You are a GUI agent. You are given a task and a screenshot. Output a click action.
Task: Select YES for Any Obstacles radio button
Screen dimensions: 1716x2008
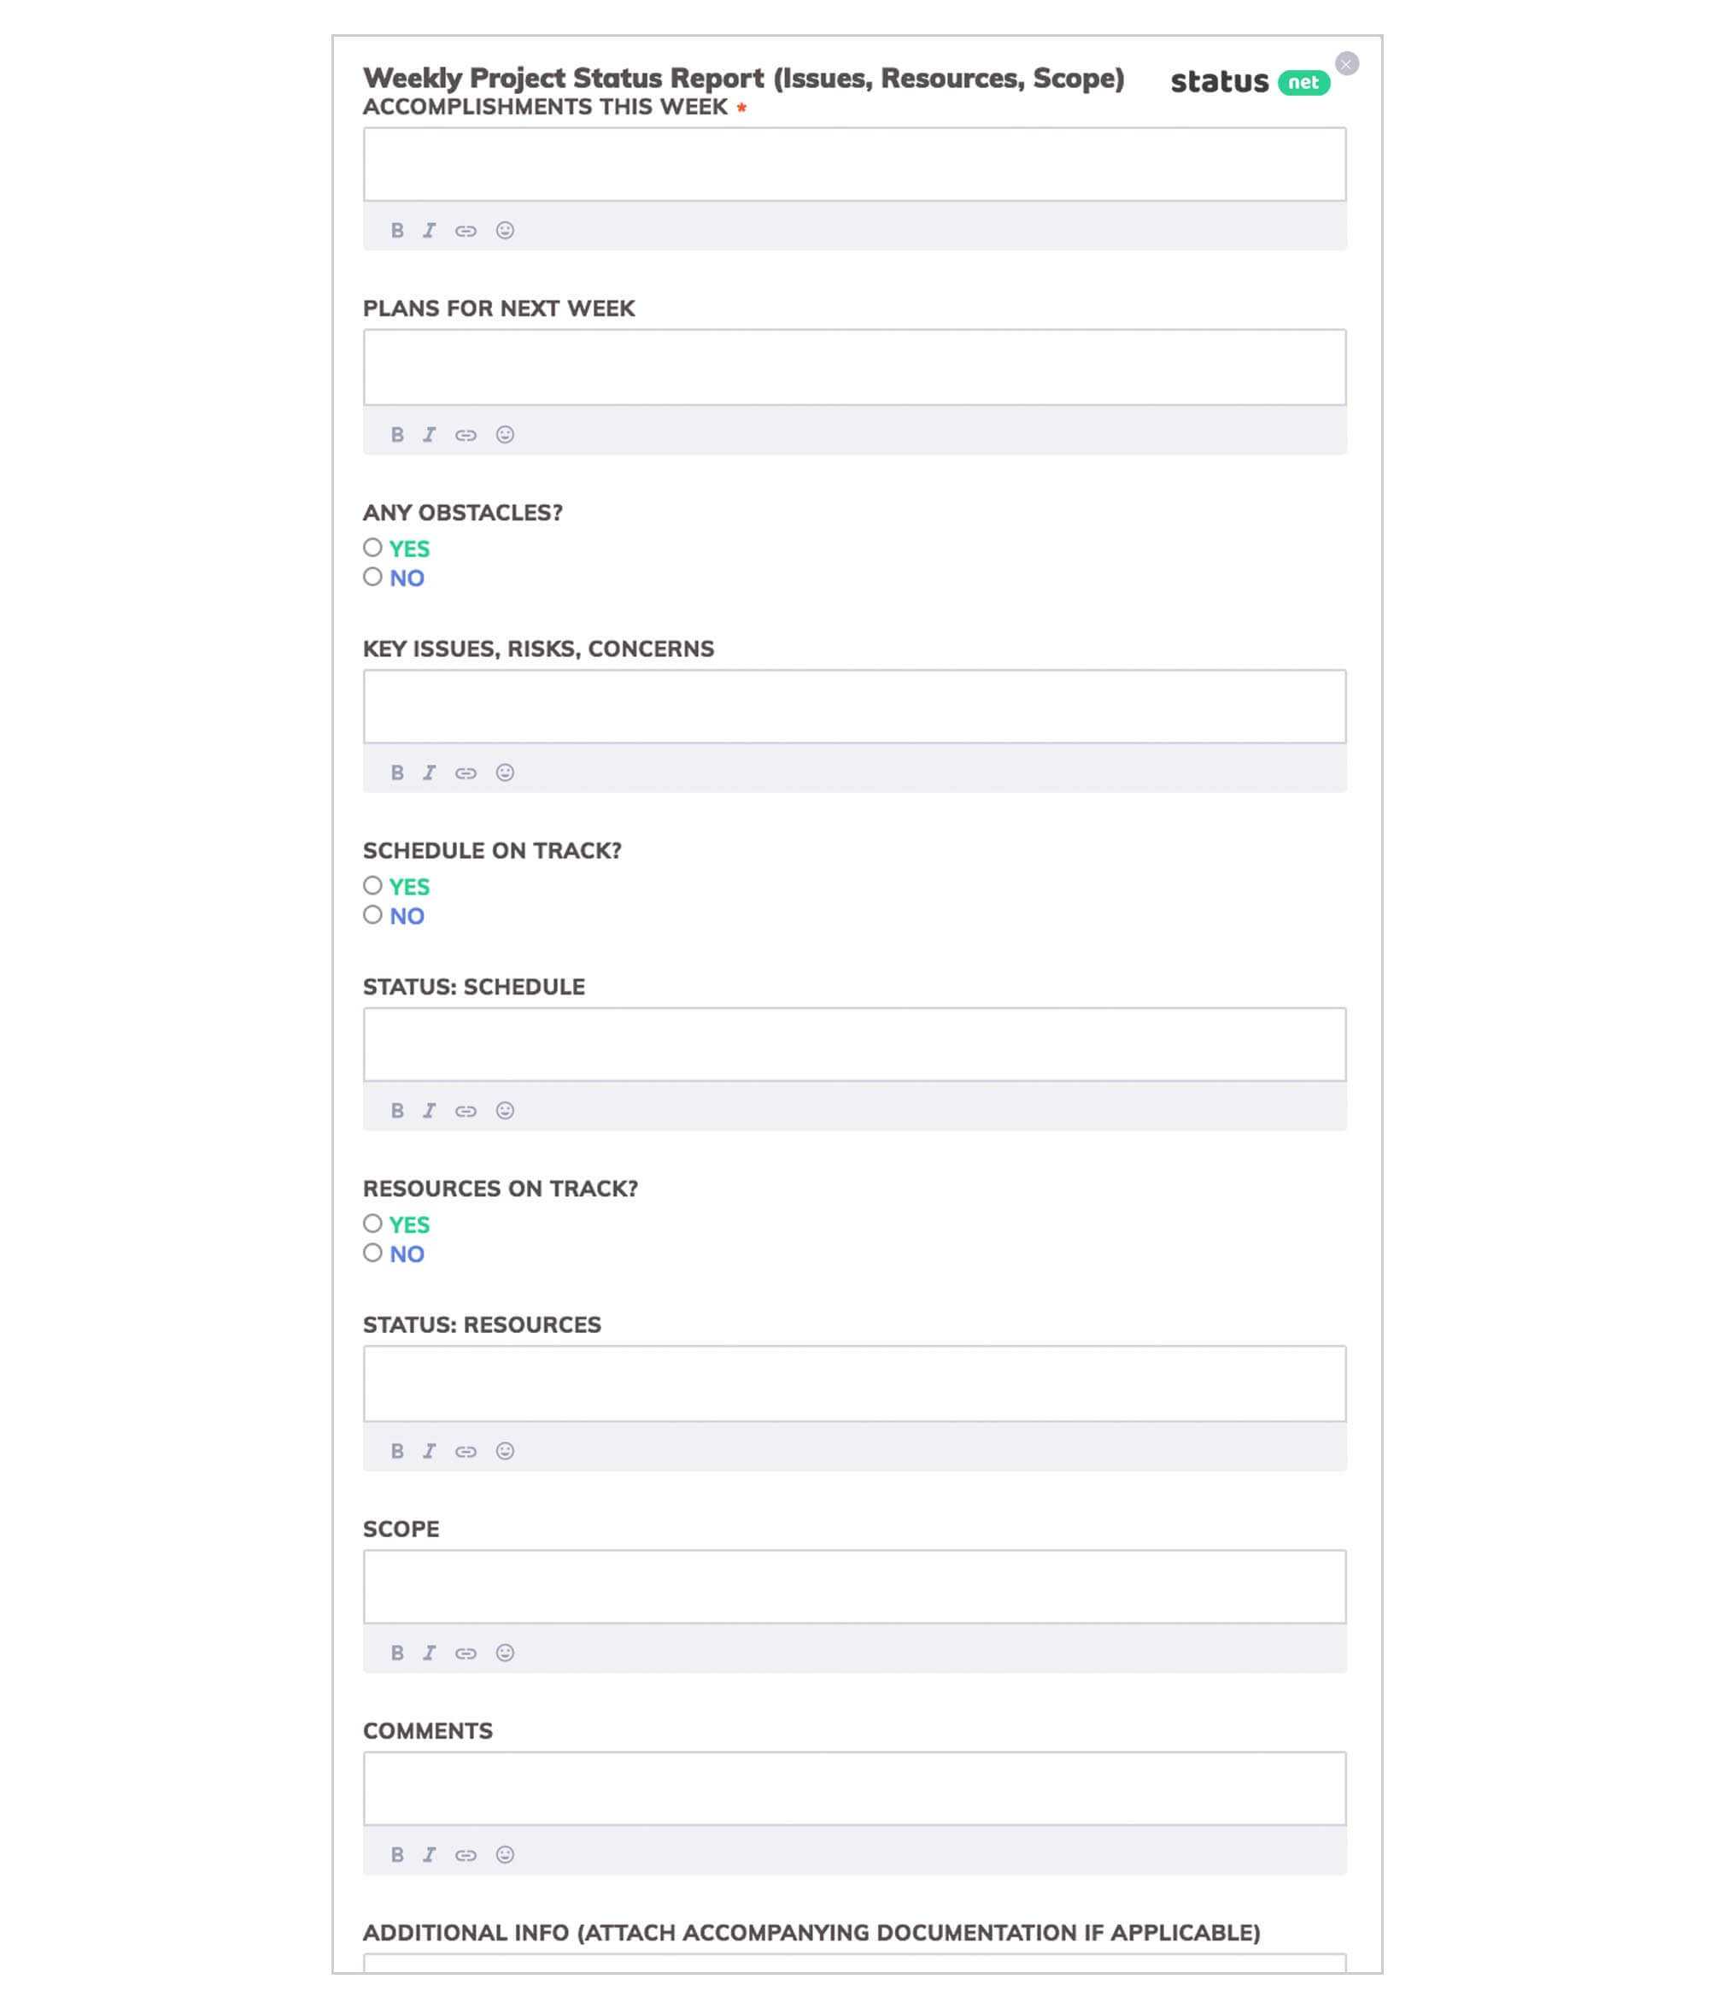pos(371,547)
